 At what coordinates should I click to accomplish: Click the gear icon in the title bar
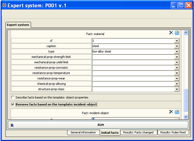4,5
